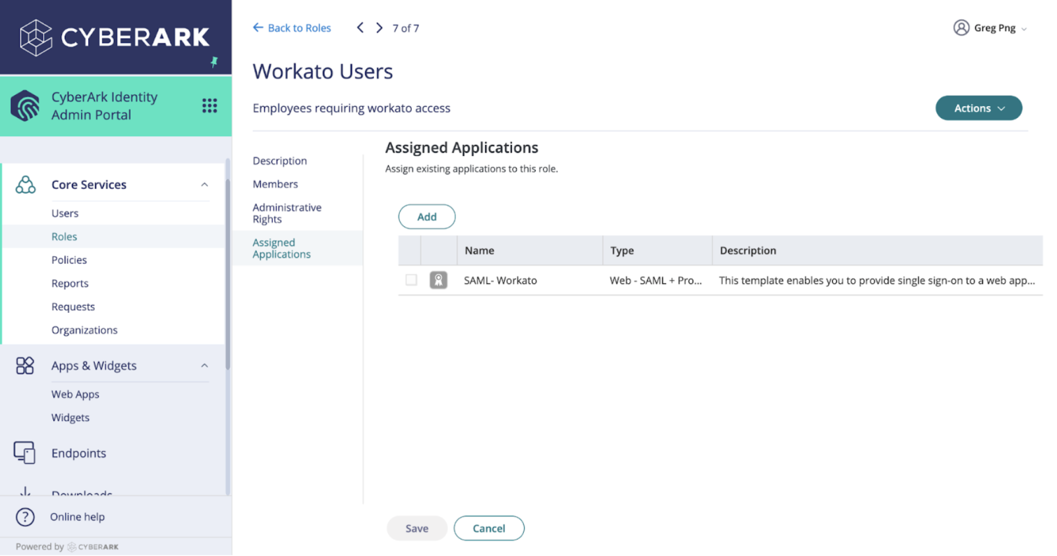Click the Back to Roles link

292,28
